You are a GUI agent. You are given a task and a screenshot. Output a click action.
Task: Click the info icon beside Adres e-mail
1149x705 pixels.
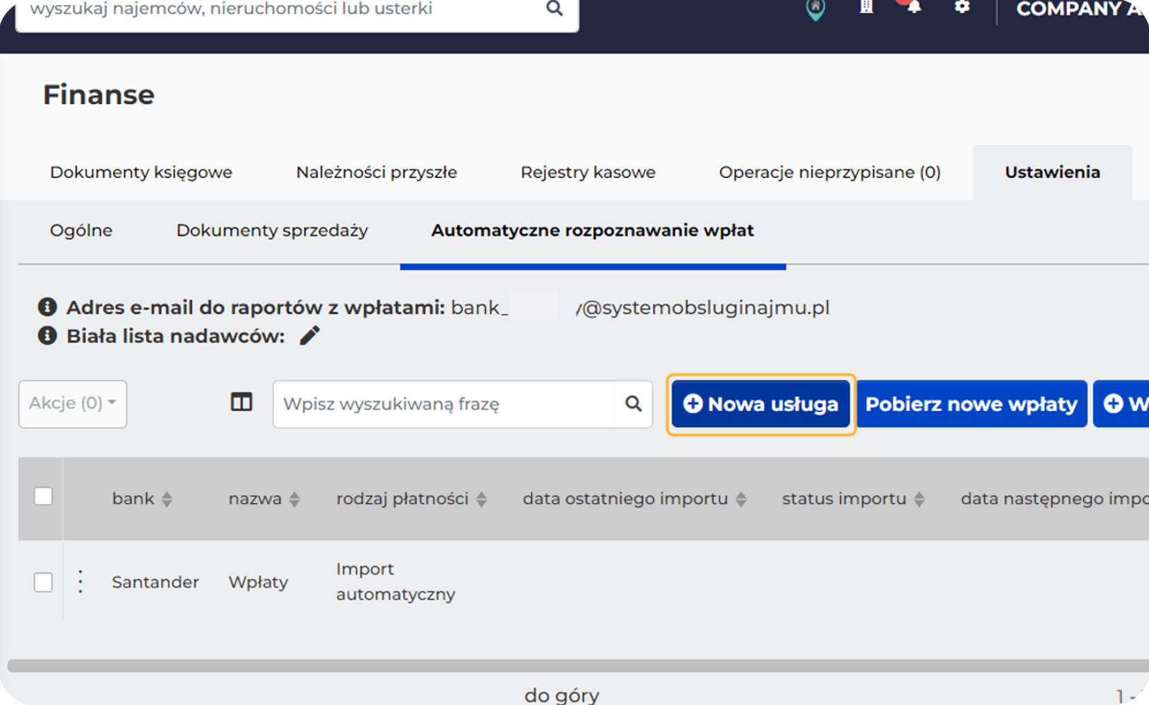47,306
